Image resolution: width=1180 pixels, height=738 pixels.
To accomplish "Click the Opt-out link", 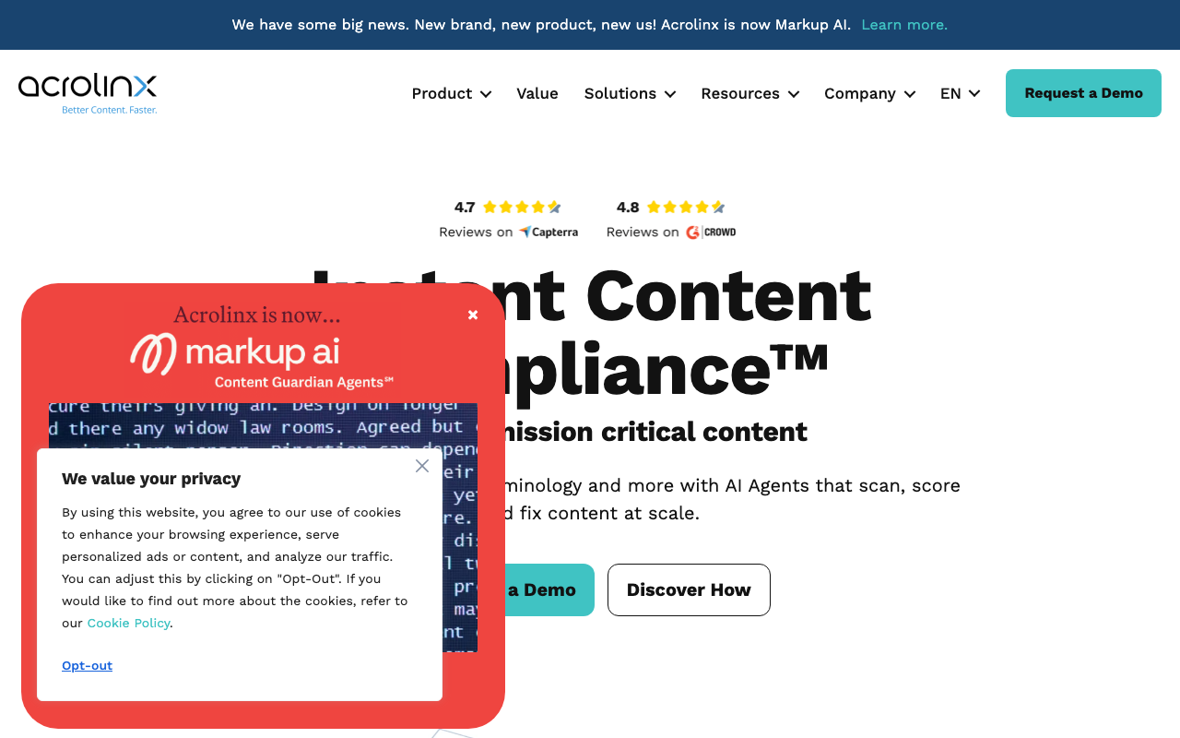I will (87, 665).
